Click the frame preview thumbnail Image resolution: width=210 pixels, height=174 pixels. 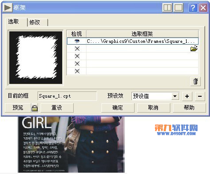36,57
